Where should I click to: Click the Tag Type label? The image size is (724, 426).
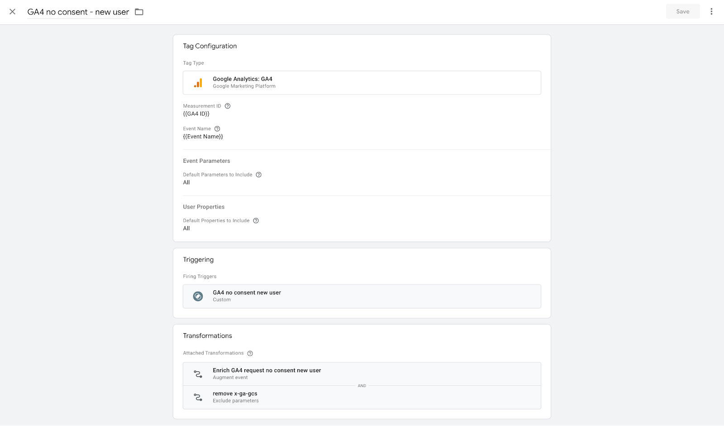[193, 63]
